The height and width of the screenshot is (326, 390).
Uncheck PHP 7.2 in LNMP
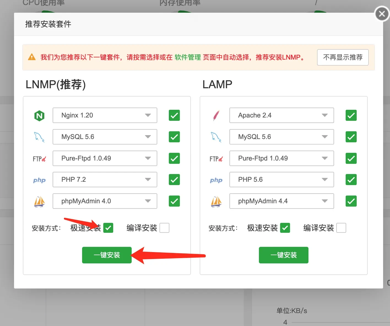[x=174, y=180]
